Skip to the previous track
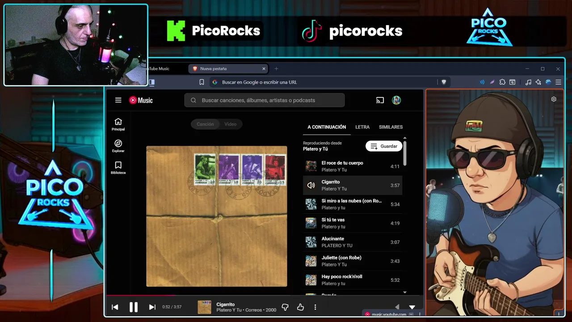 [x=115, y=307]
